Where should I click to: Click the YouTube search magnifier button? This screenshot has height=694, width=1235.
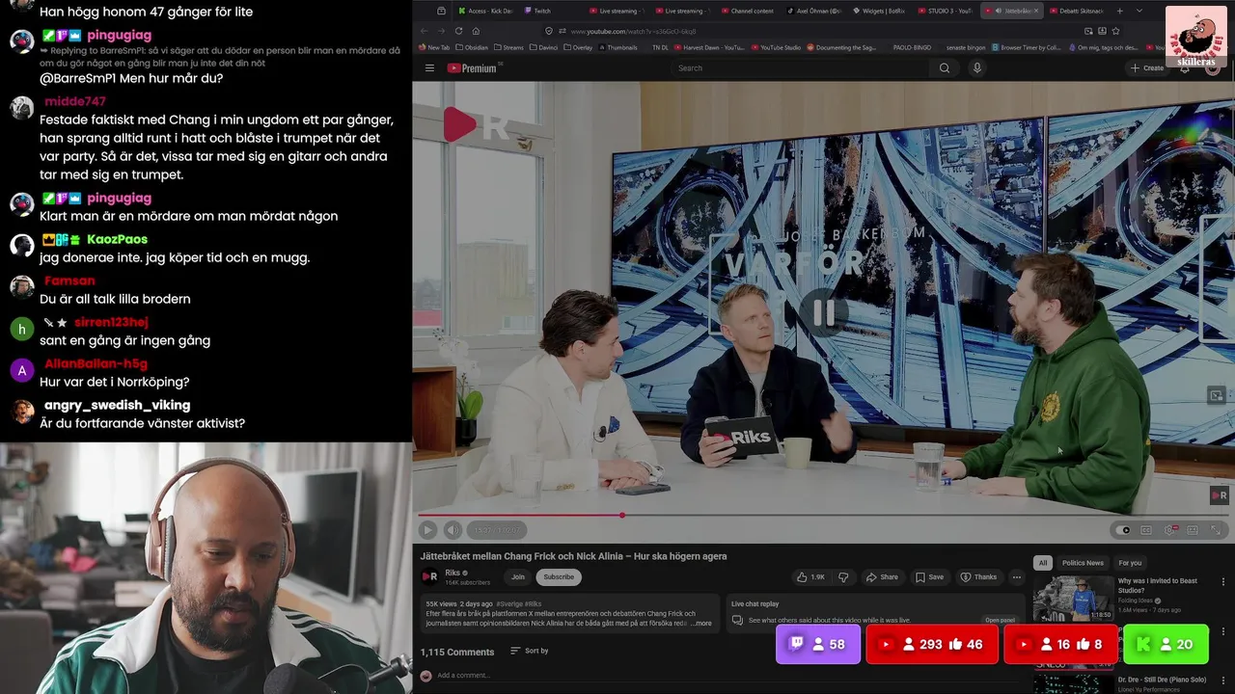(945, 68)
